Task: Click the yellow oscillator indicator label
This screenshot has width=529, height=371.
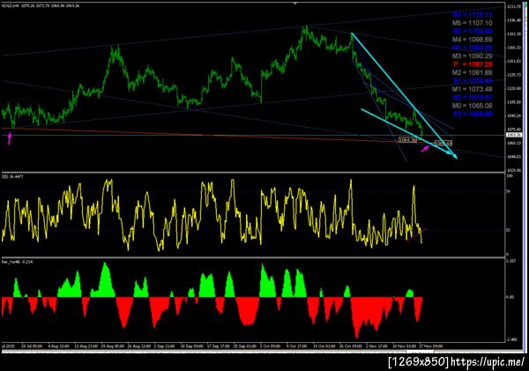Action: pos(12,176)
